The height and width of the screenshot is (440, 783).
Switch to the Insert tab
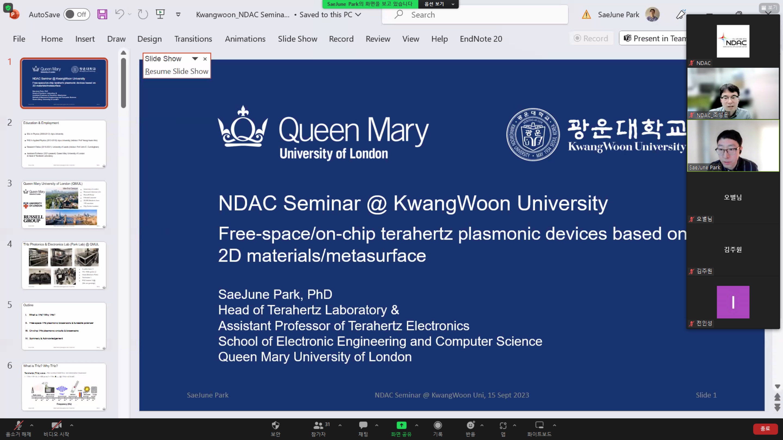85,39
